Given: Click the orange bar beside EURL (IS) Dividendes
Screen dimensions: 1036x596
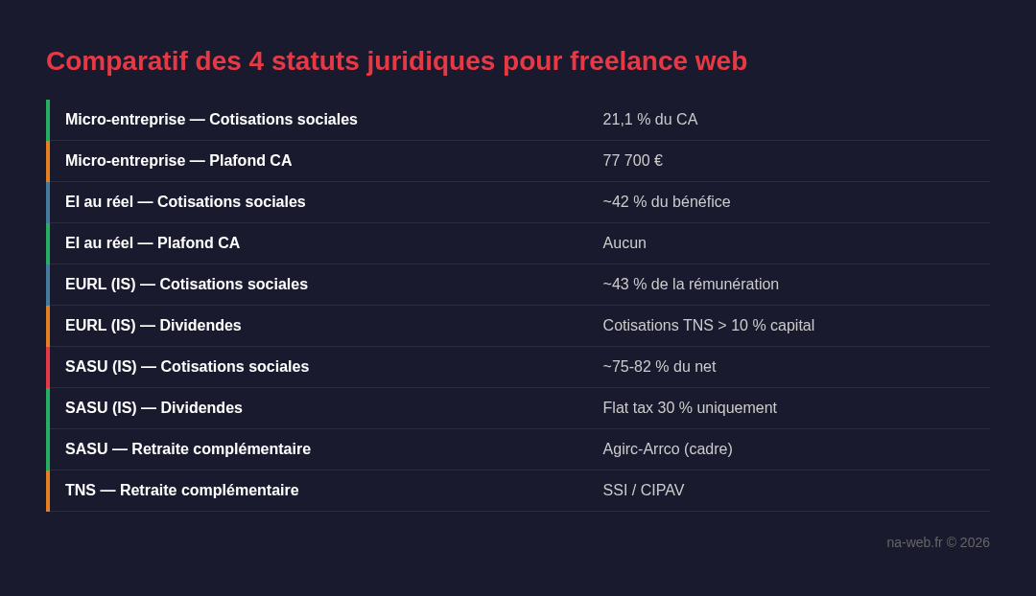Looking at the screenshot, I should [x=49, y=326].
